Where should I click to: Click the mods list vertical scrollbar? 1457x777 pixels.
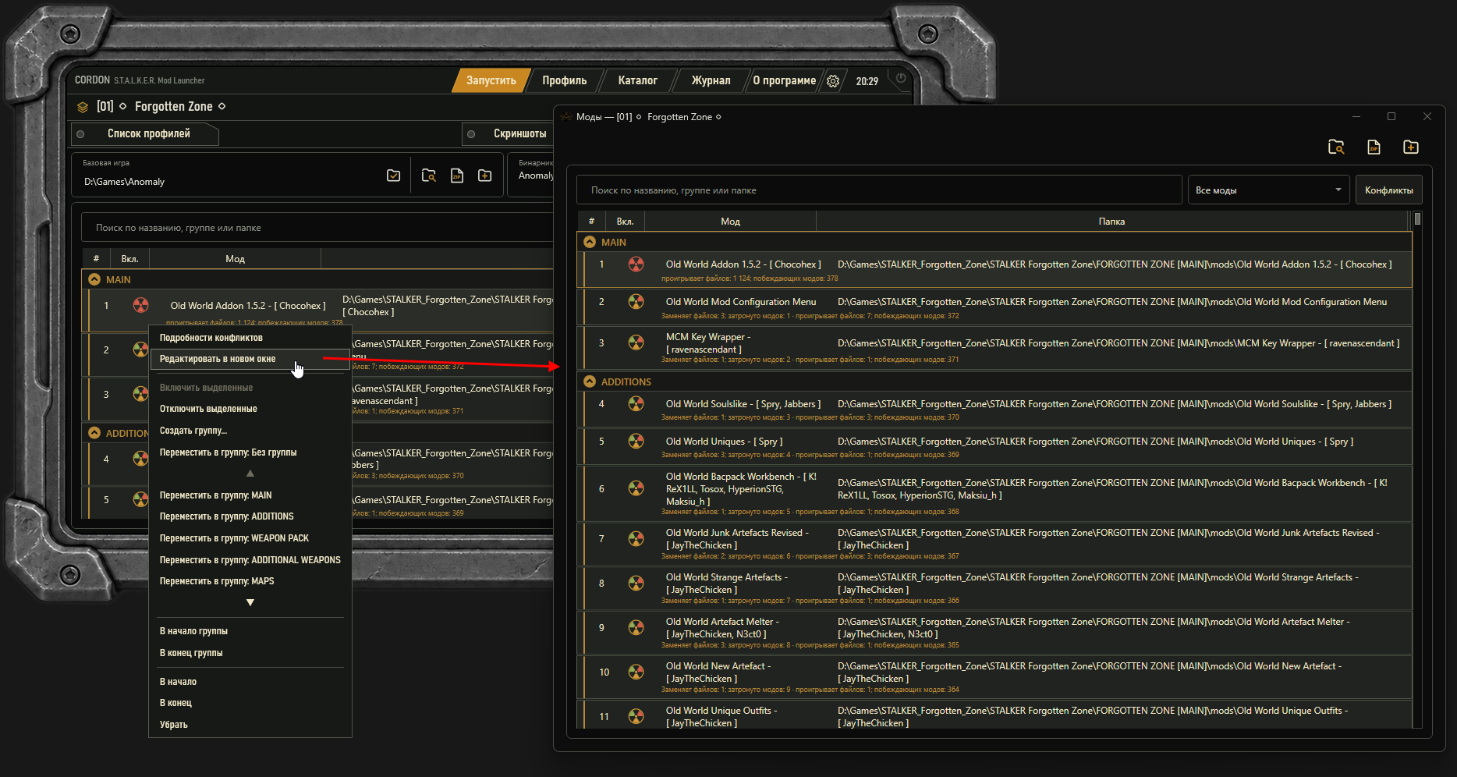[1417, 468]
